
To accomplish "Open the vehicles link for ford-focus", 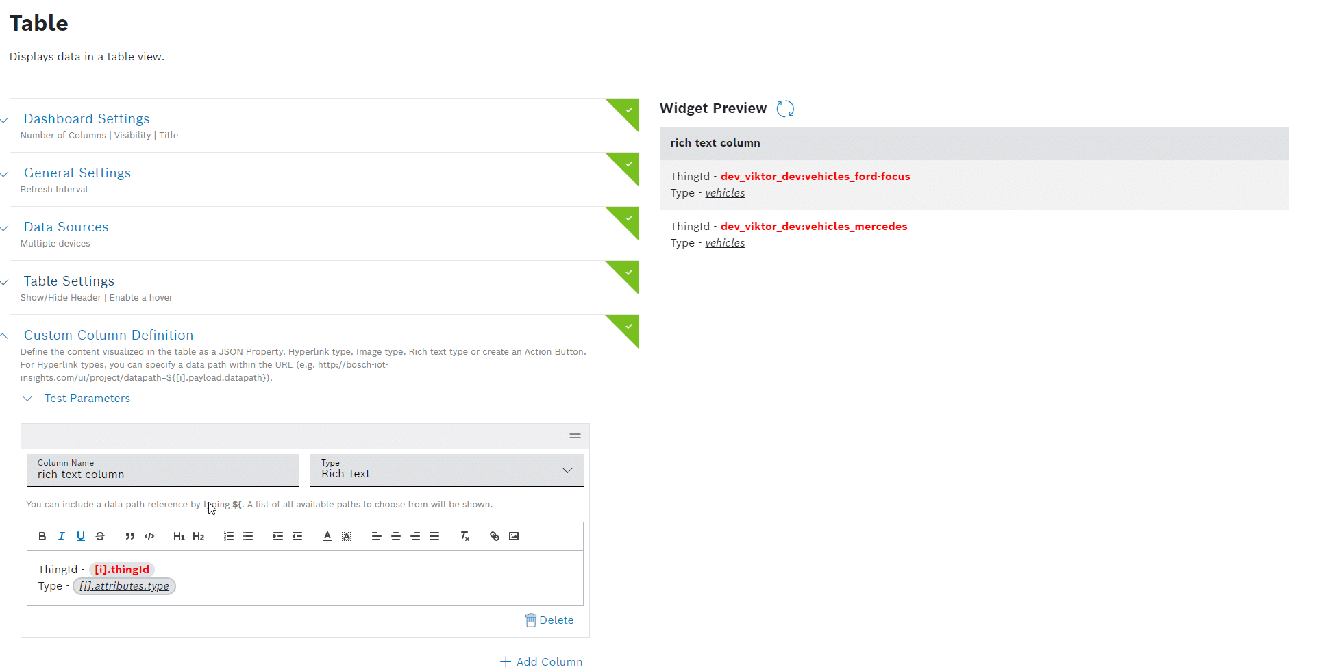I will click(x=725, y=192).
